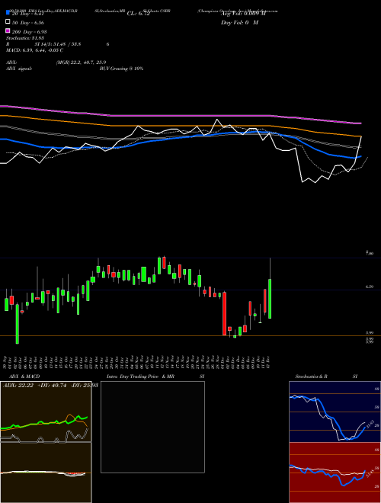Click the magenta 200 Day legend swatch
This screenshot has width=381, height=503.
8,30
